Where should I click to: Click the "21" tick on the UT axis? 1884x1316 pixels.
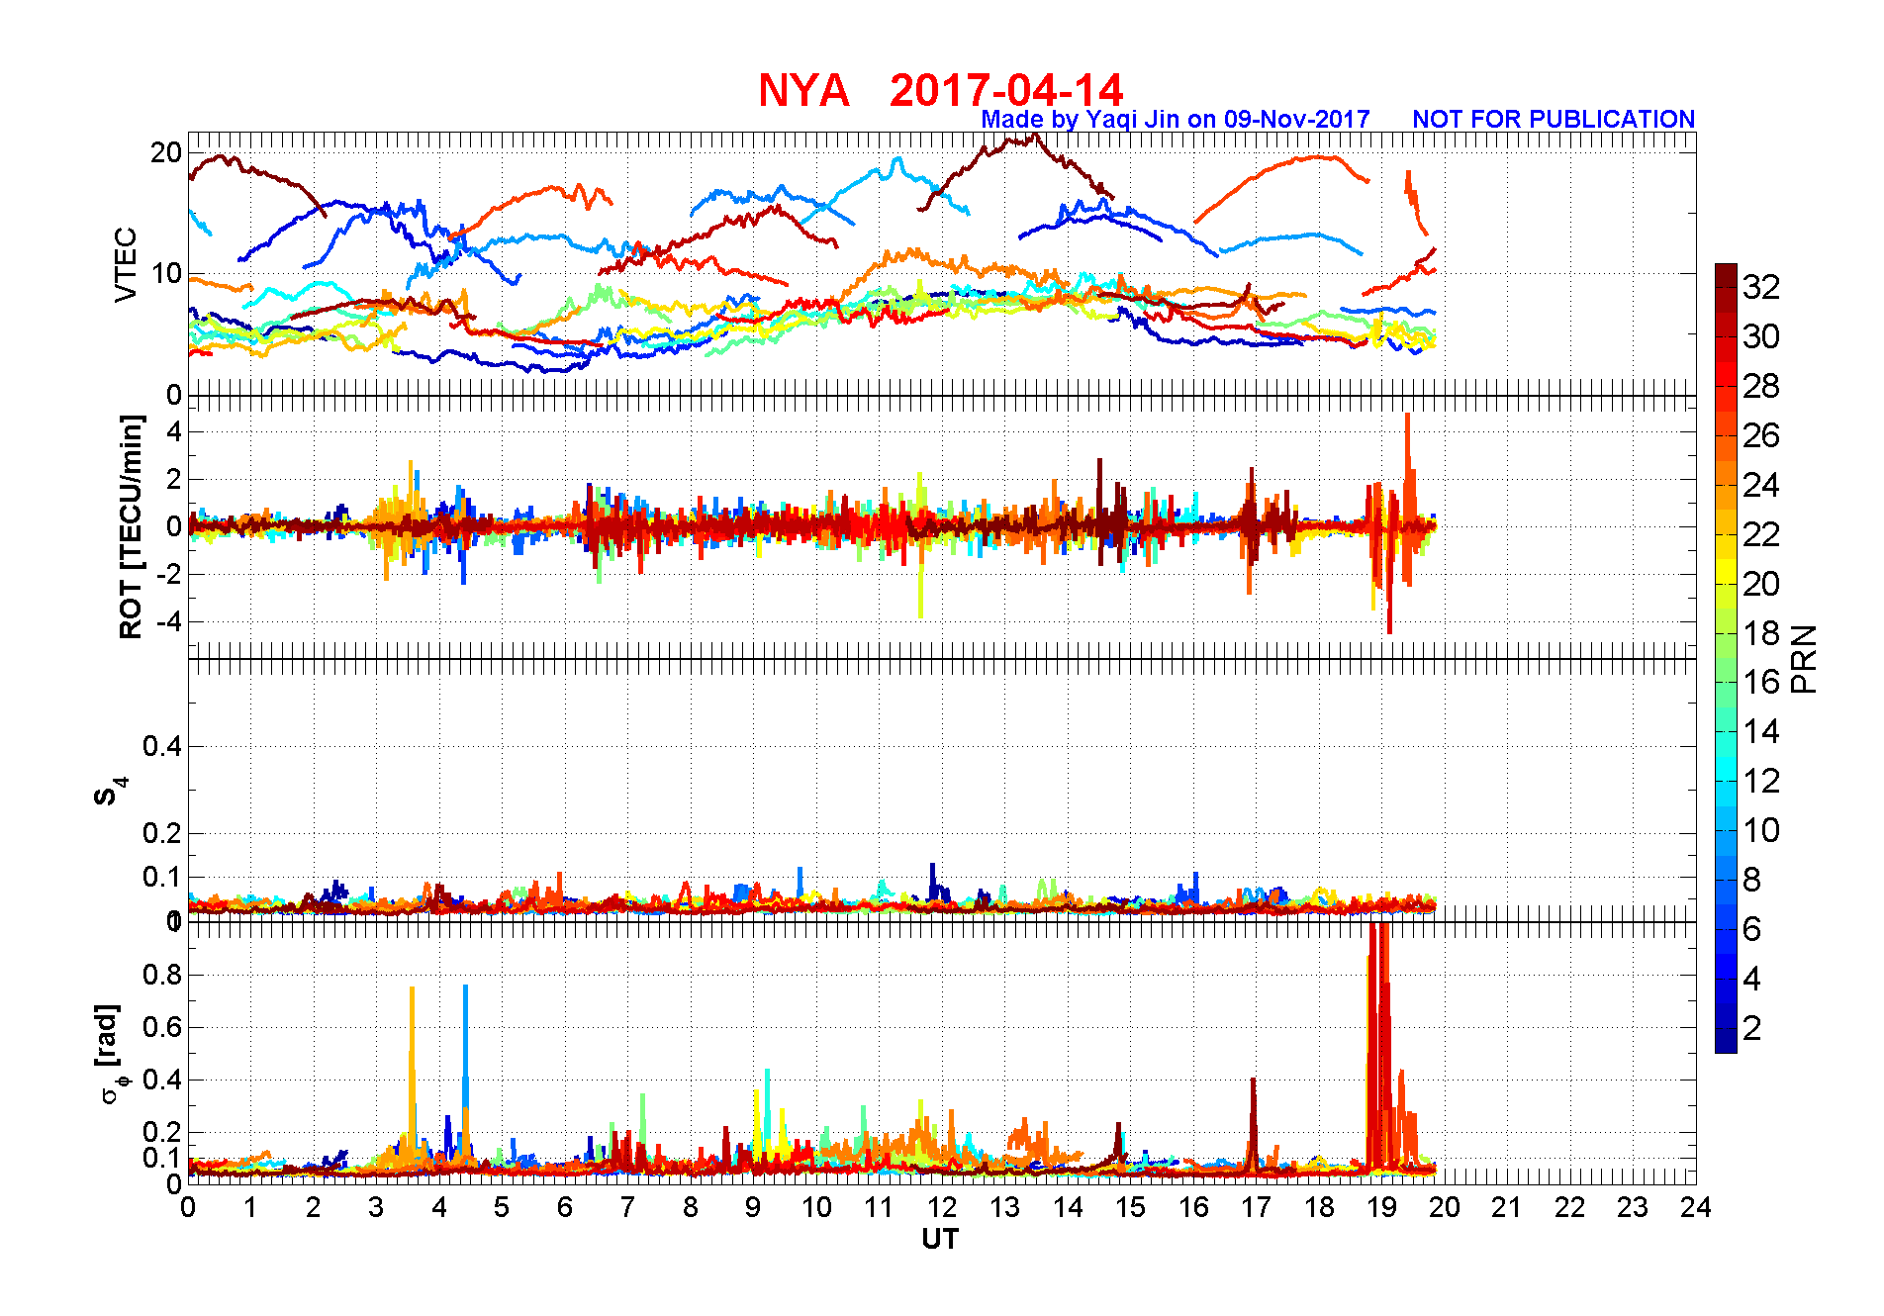(1507, 1208)
